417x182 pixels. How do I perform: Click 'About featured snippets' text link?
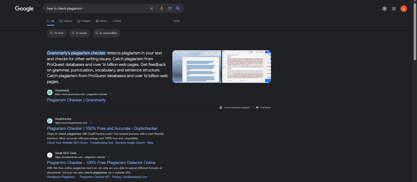237,107
